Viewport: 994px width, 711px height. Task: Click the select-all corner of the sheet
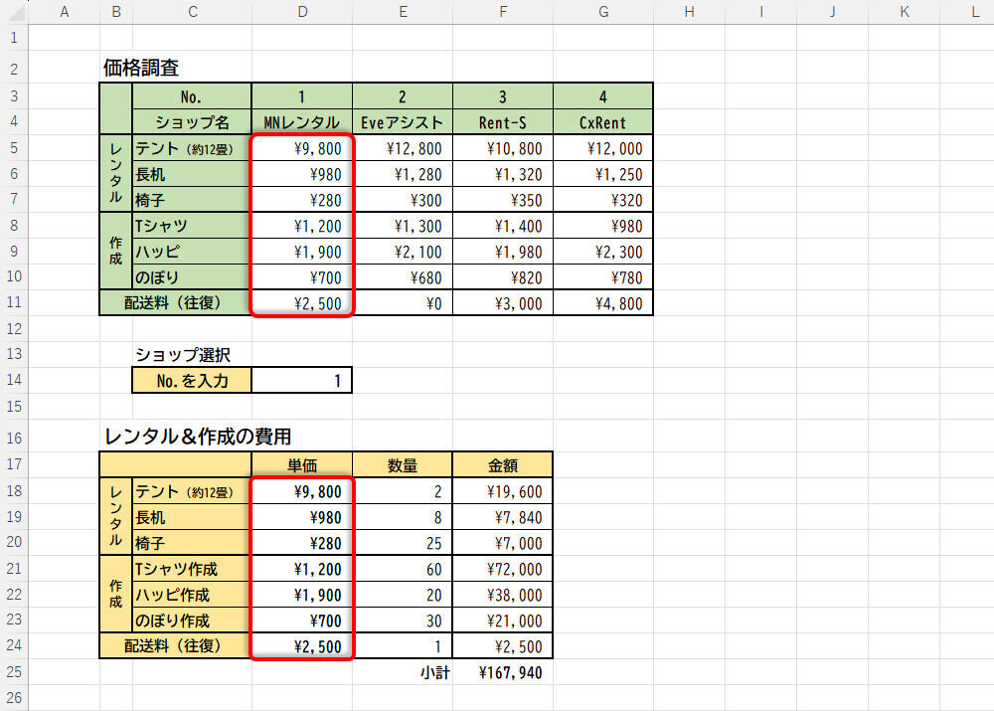pos(14,12)
